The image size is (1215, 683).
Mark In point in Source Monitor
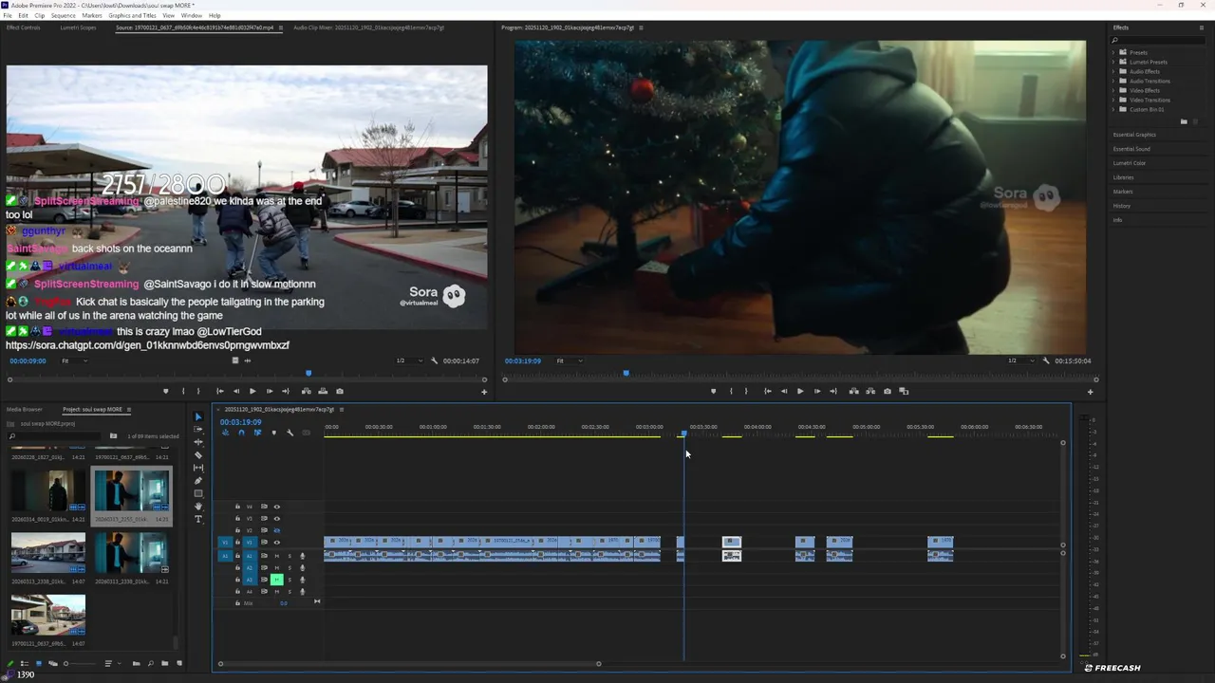coord(183,391)
